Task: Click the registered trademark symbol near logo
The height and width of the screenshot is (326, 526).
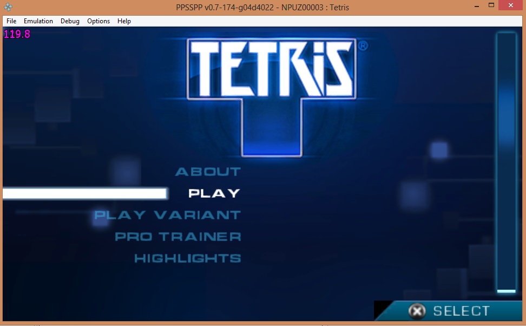Action: tap(363, 47)
